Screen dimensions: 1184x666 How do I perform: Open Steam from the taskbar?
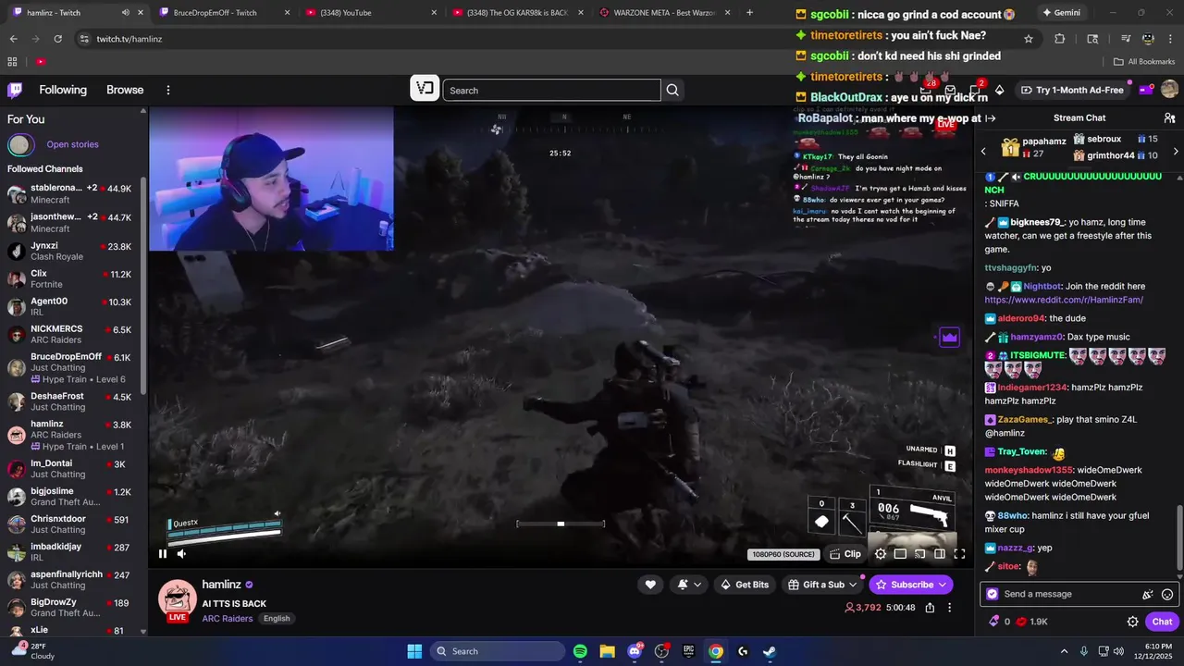coord(769,651)
